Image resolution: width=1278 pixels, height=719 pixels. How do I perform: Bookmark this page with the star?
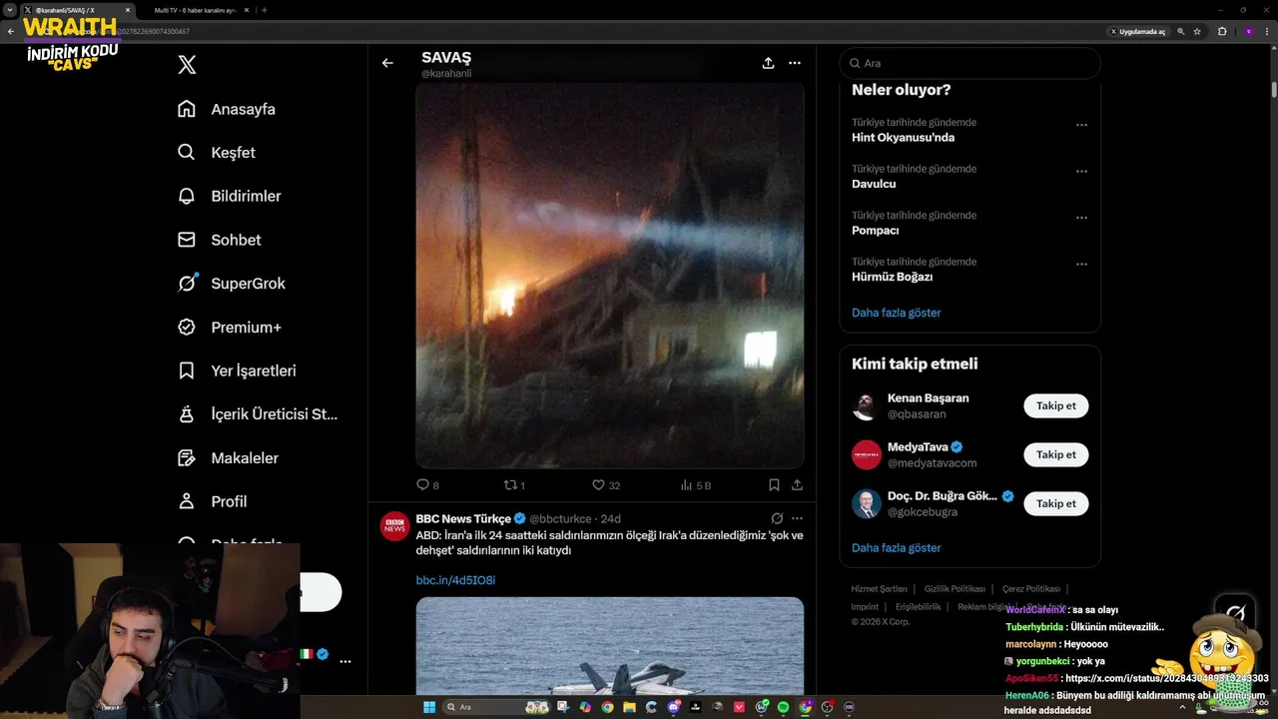1197,31
